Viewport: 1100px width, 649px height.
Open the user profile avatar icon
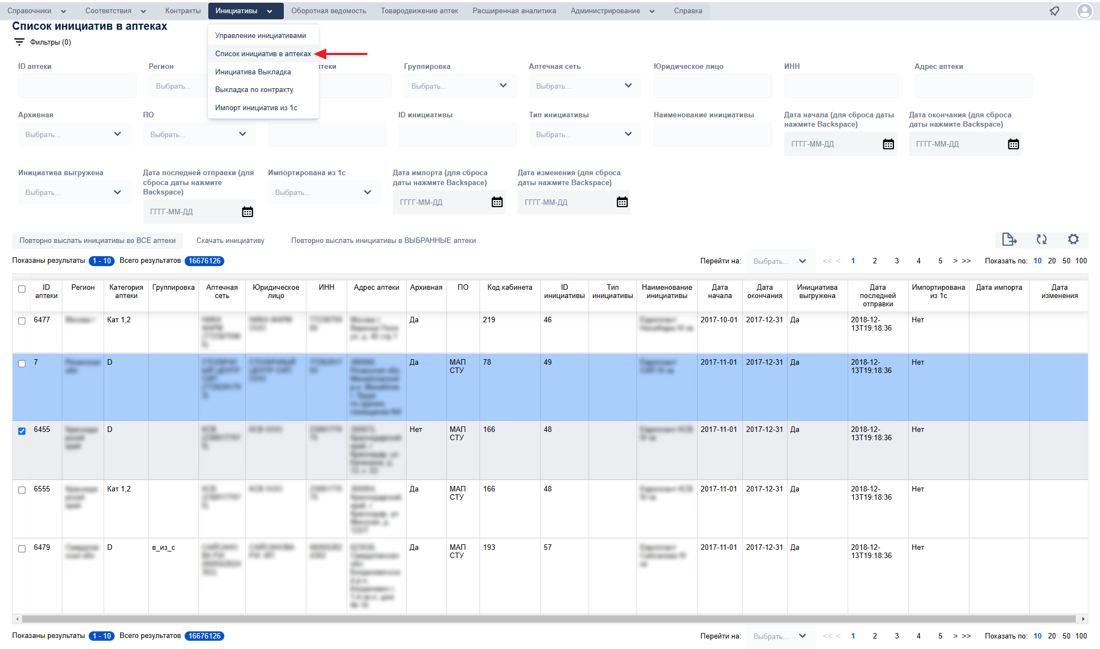1084,11
